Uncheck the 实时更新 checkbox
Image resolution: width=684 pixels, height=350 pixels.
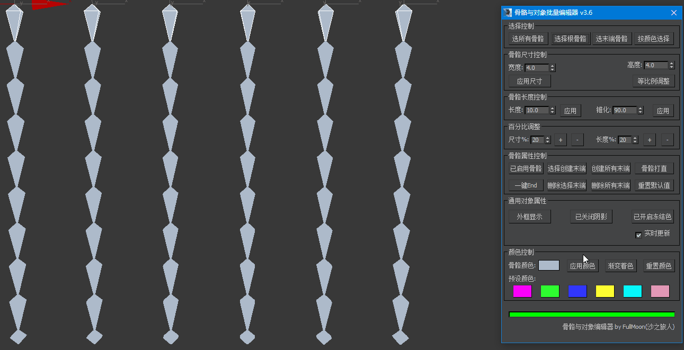[x=638, y=235]
